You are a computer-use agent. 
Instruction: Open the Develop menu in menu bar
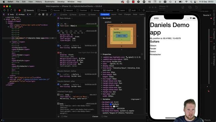click(x=61, y=2)
